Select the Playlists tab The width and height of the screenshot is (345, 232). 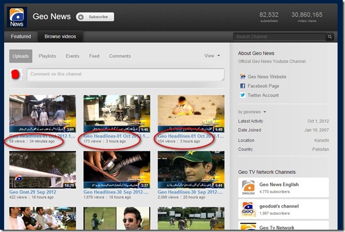47,56
